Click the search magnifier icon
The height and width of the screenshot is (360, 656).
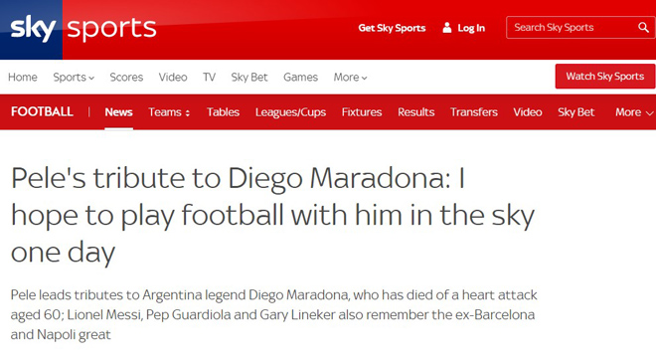[643, 28]
